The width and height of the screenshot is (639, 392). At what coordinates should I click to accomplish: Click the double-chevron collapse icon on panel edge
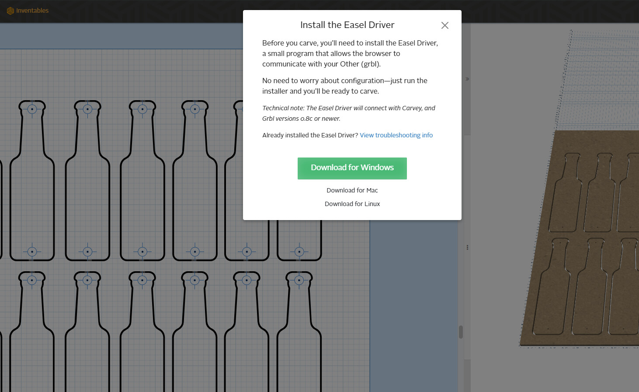467,79
